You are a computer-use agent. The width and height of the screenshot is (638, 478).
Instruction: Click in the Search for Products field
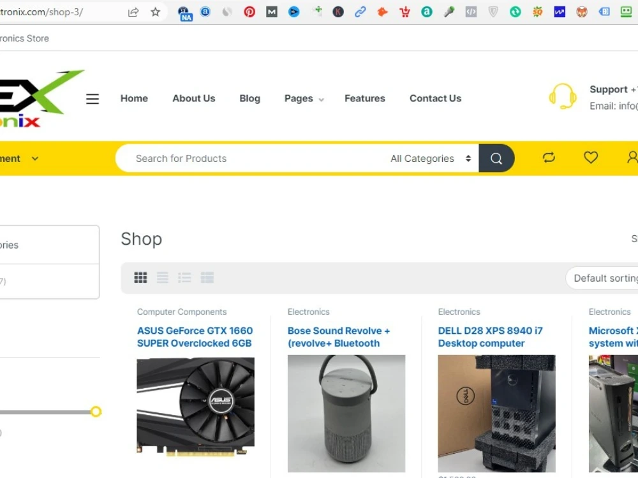pyautogui.click(x=252, y=158)
